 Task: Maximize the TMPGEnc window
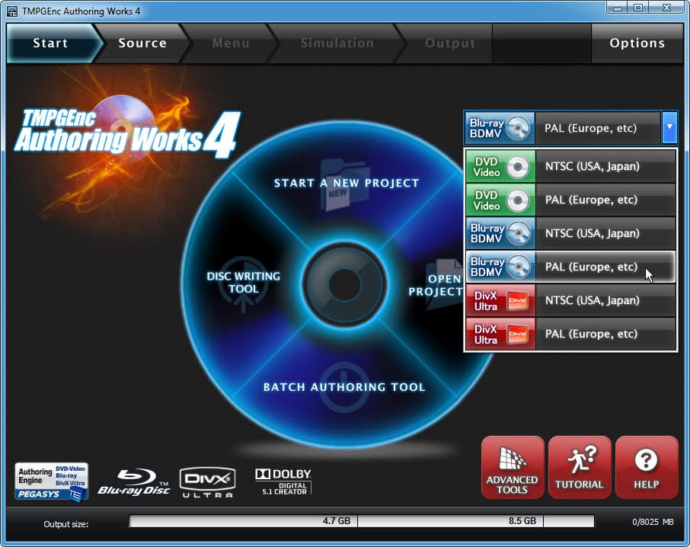[637, 8]
